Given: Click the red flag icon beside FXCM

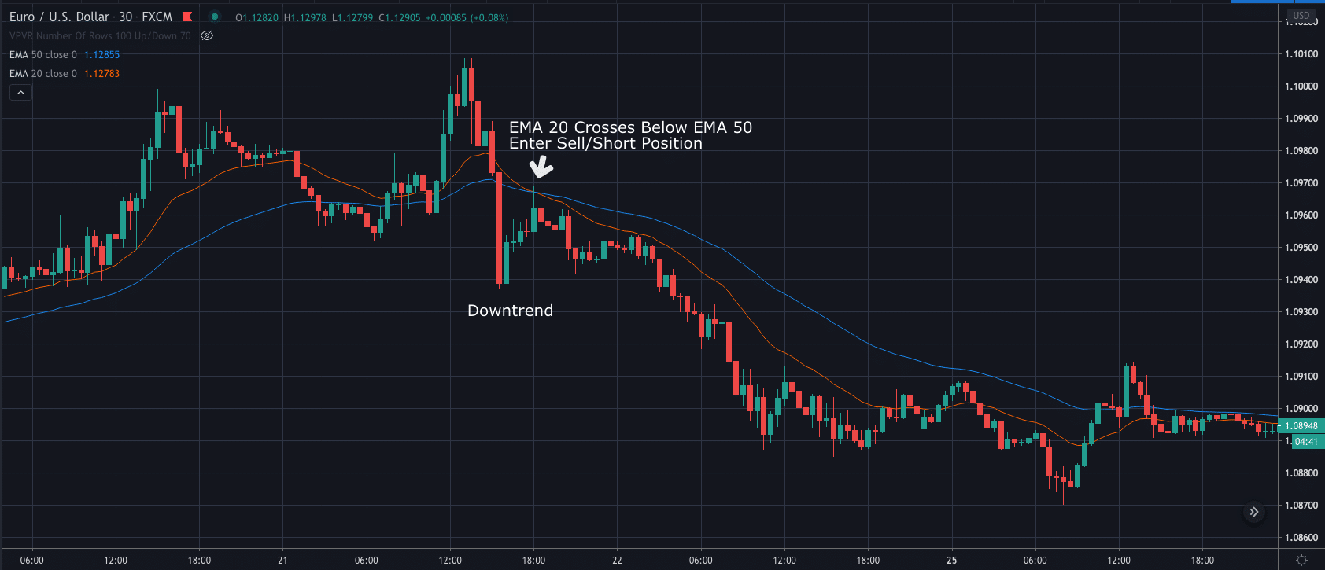Looking at the screenshot, I should pyautogui.click(x=187, y=17).
